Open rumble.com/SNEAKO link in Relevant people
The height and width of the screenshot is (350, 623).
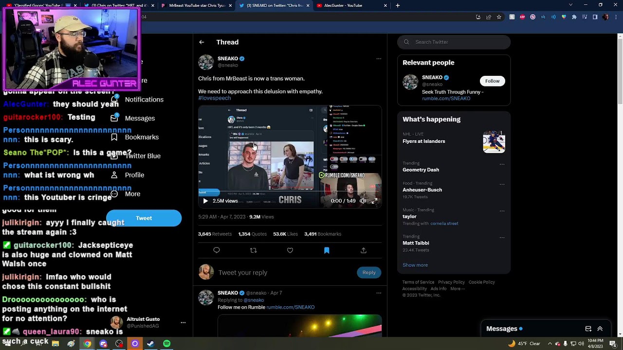446,99
